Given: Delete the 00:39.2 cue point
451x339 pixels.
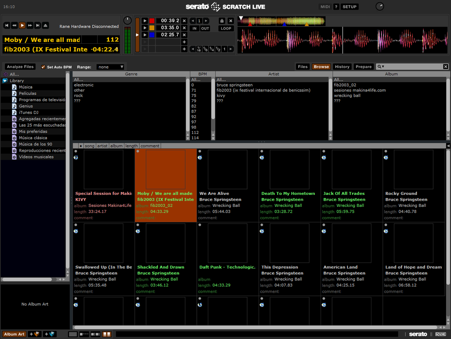Looking at the screenshot, I should coord(184,21).
